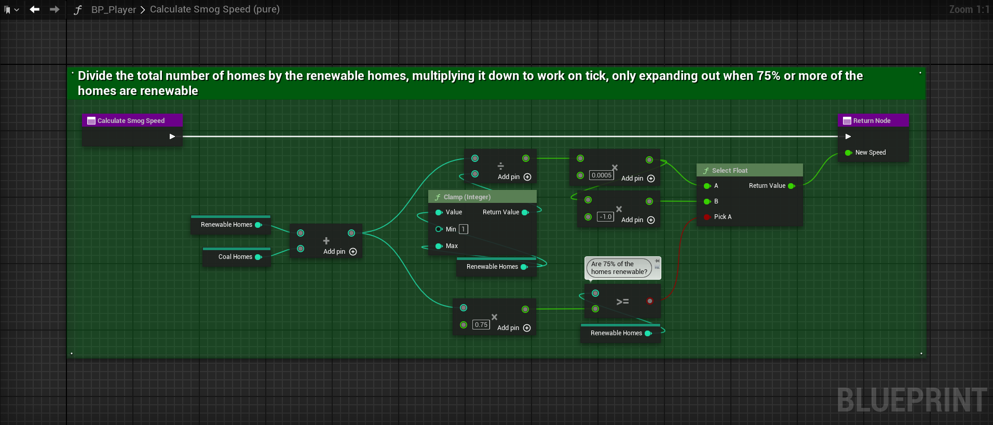Click the Value input pin on Clamp

coord(439,212)
